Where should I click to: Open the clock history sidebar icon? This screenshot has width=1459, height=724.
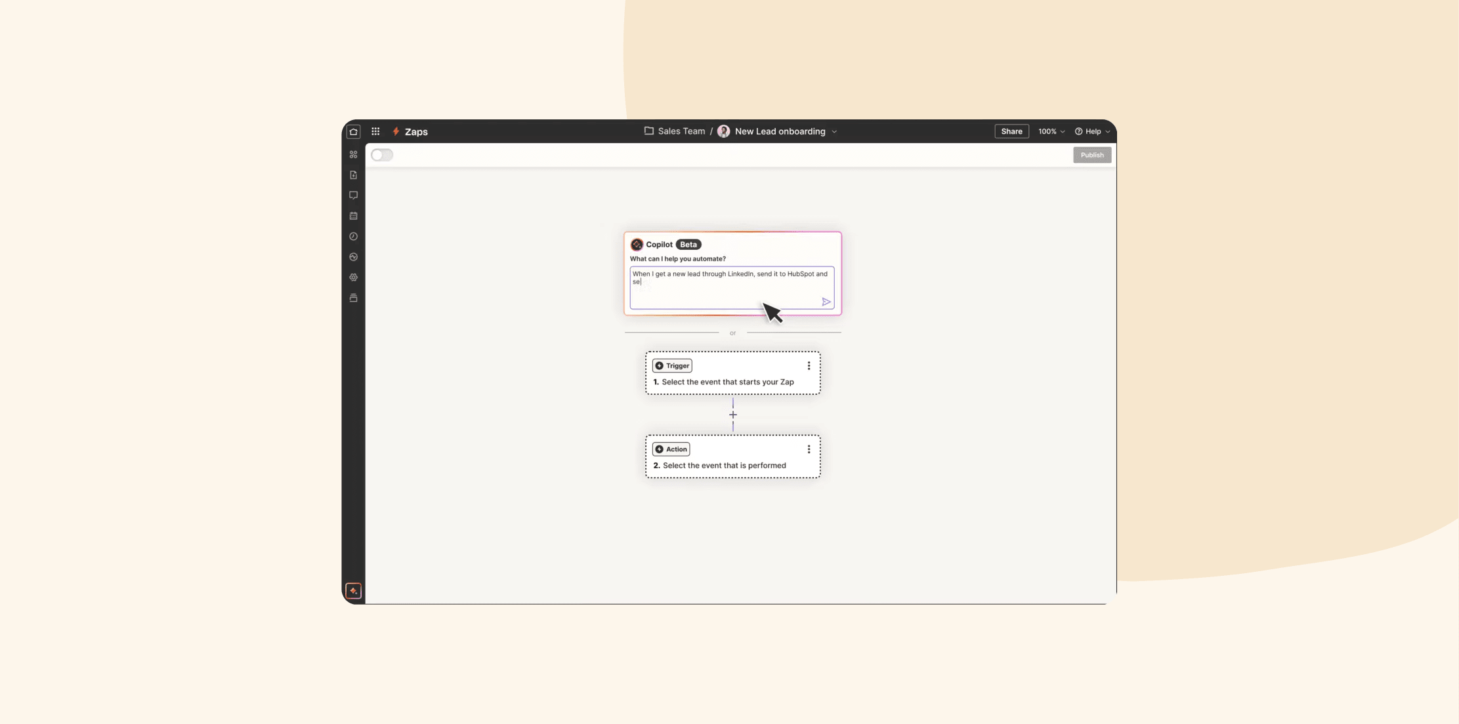pyautogui.click(x=353, y=236)
